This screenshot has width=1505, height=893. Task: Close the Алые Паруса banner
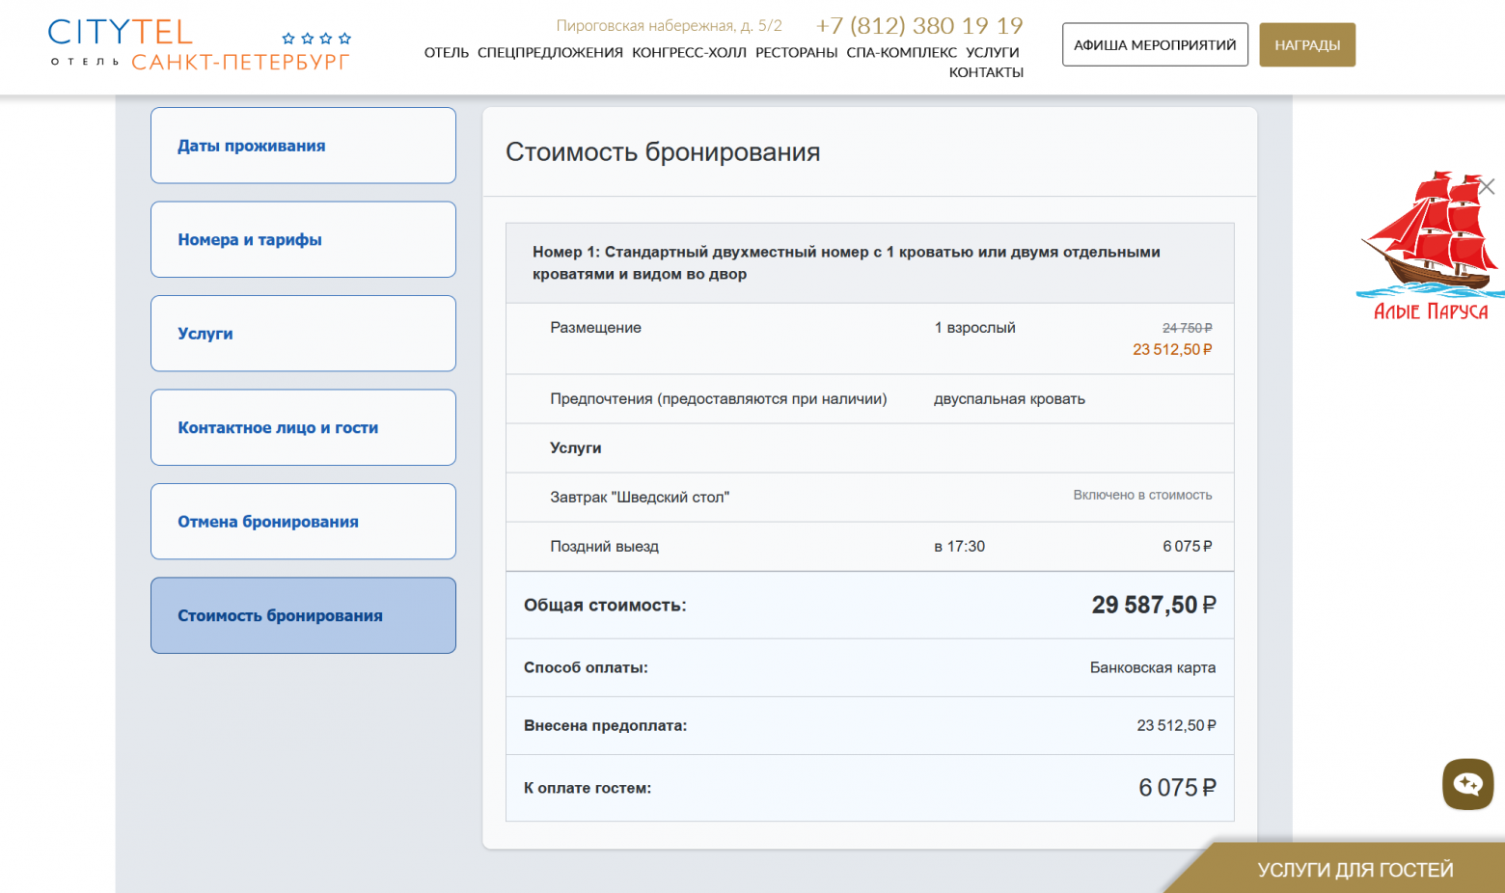(x=1487, y=187)
